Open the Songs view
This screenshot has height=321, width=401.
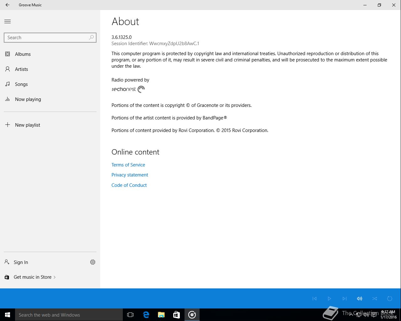[x=50, y=84]
